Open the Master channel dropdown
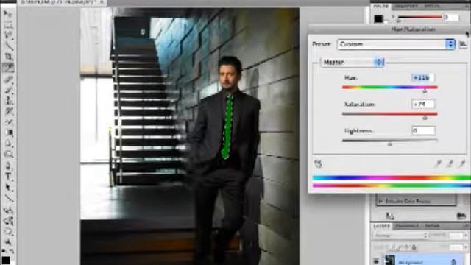Screen dimensions: 471x265 click(353, 62)
